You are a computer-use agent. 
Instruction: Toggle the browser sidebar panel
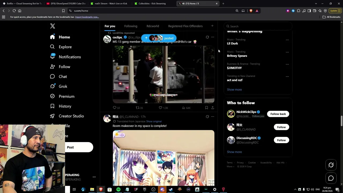pos(309,11)
